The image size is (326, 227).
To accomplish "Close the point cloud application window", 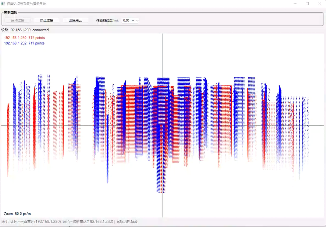I will (x=319, y=4).
